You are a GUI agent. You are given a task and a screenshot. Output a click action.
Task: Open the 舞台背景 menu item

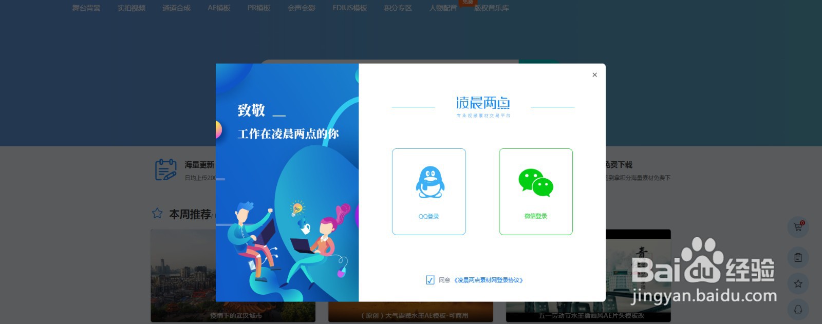tap(86, 8)
